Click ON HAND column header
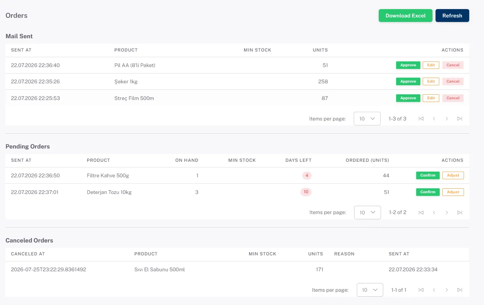 point(187,160)
